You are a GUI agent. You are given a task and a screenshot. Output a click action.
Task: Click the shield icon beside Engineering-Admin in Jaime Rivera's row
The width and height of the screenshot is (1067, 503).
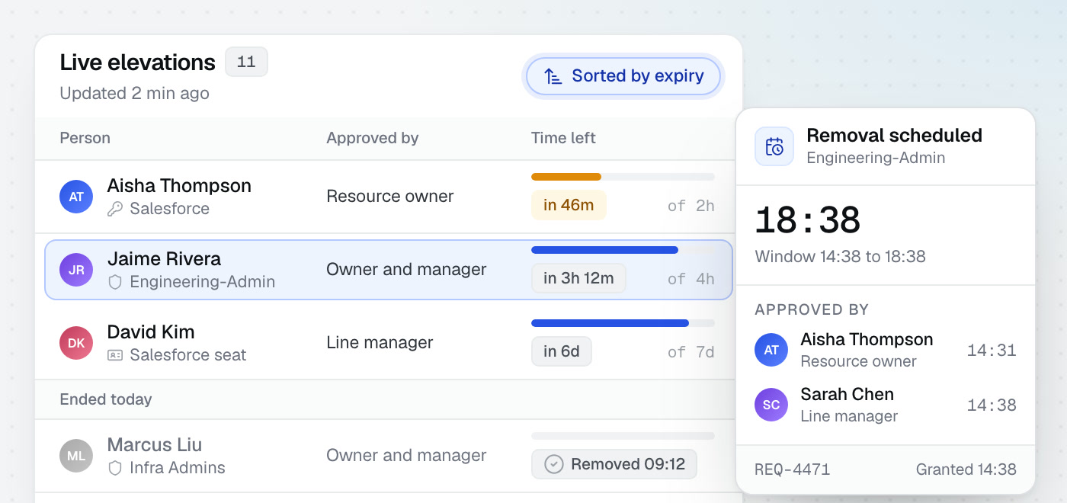[x=115, y=282]
